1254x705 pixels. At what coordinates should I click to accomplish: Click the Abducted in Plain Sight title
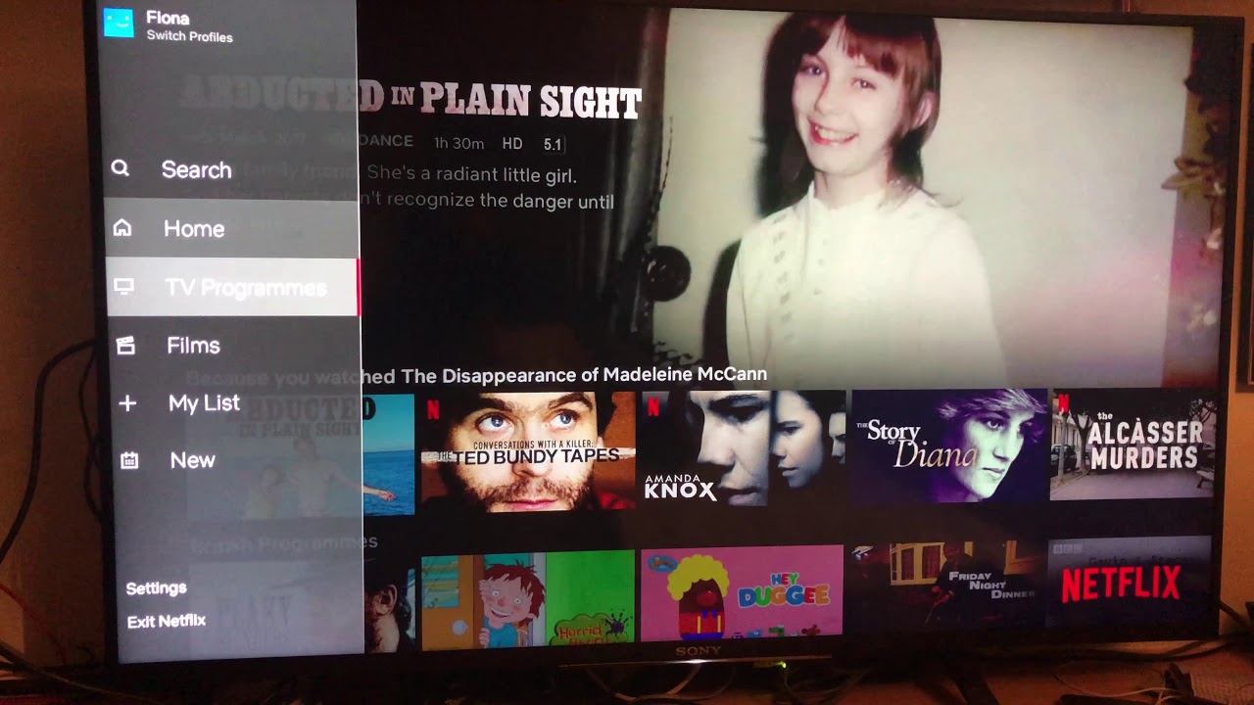[x=412, y=99]
